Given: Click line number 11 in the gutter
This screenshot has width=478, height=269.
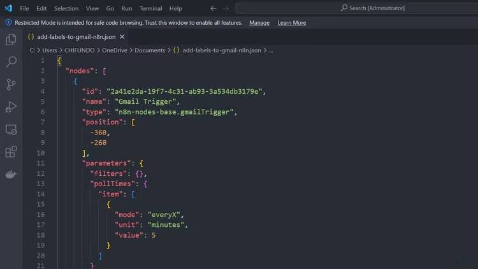Looking at the screenshot, I should tap(41, 163).
